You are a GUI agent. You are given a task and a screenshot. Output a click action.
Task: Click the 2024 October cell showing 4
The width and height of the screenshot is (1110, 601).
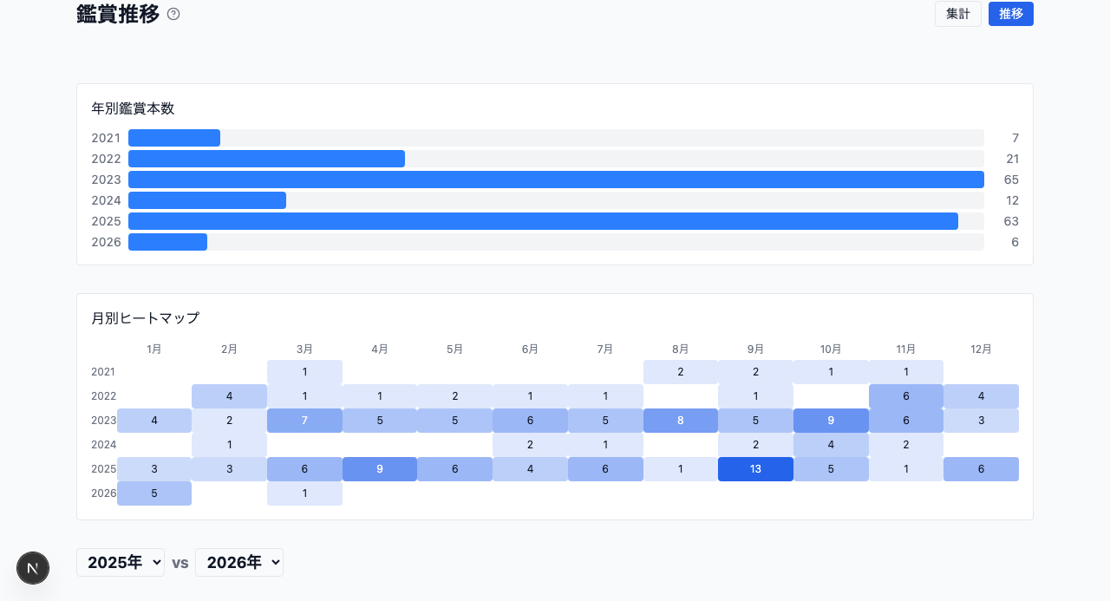click(x=831, y=445)
